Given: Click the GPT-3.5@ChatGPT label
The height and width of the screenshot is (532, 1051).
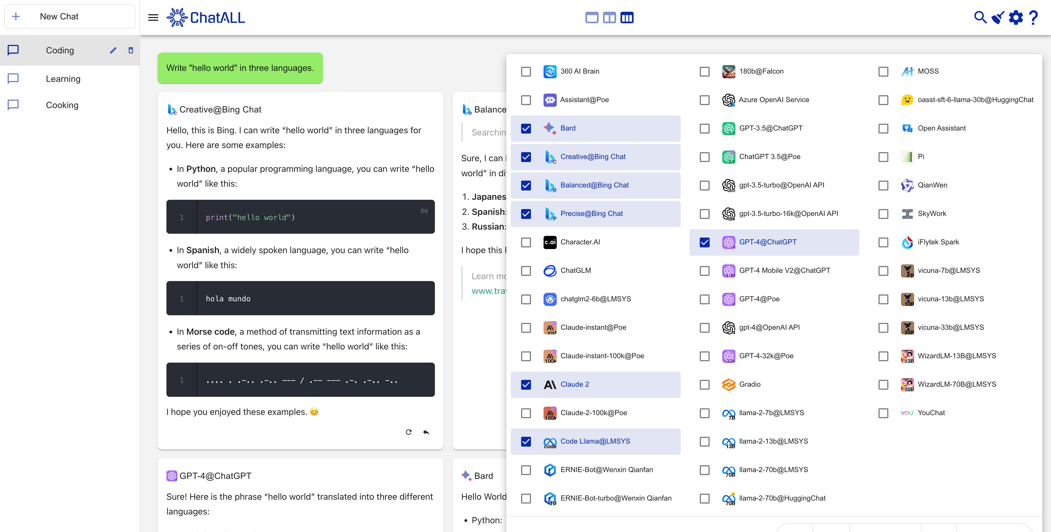Looking at the screenshot, I should (x=771, y=128).
